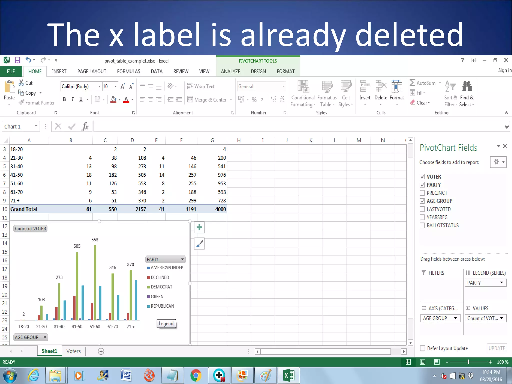Switch to the DESIGN tab
The height and width of the screenshot is (384, 512).
[258, 71]
